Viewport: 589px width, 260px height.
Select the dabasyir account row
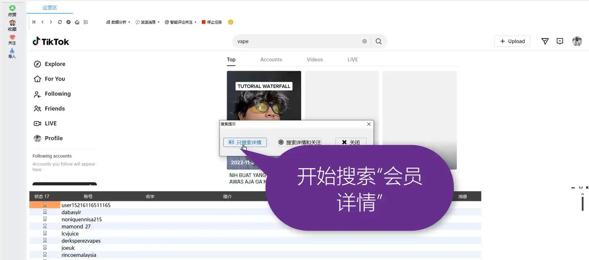(x=71, y=212)
